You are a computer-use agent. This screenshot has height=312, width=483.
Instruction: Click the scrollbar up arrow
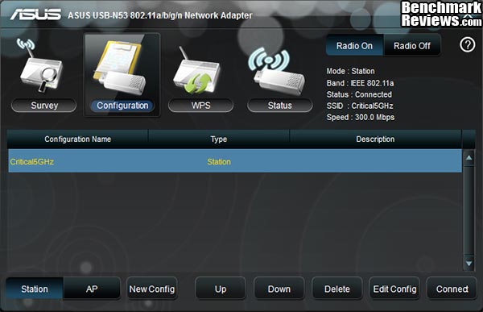click(x=469, y=158)
